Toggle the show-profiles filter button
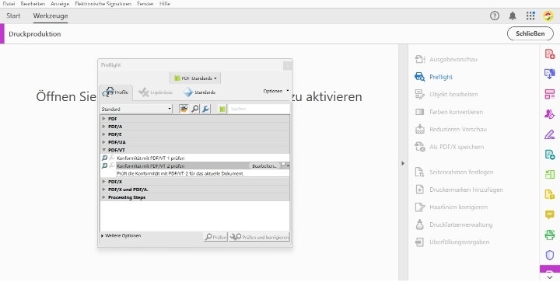The image size is (560, 282). (184, 109)
